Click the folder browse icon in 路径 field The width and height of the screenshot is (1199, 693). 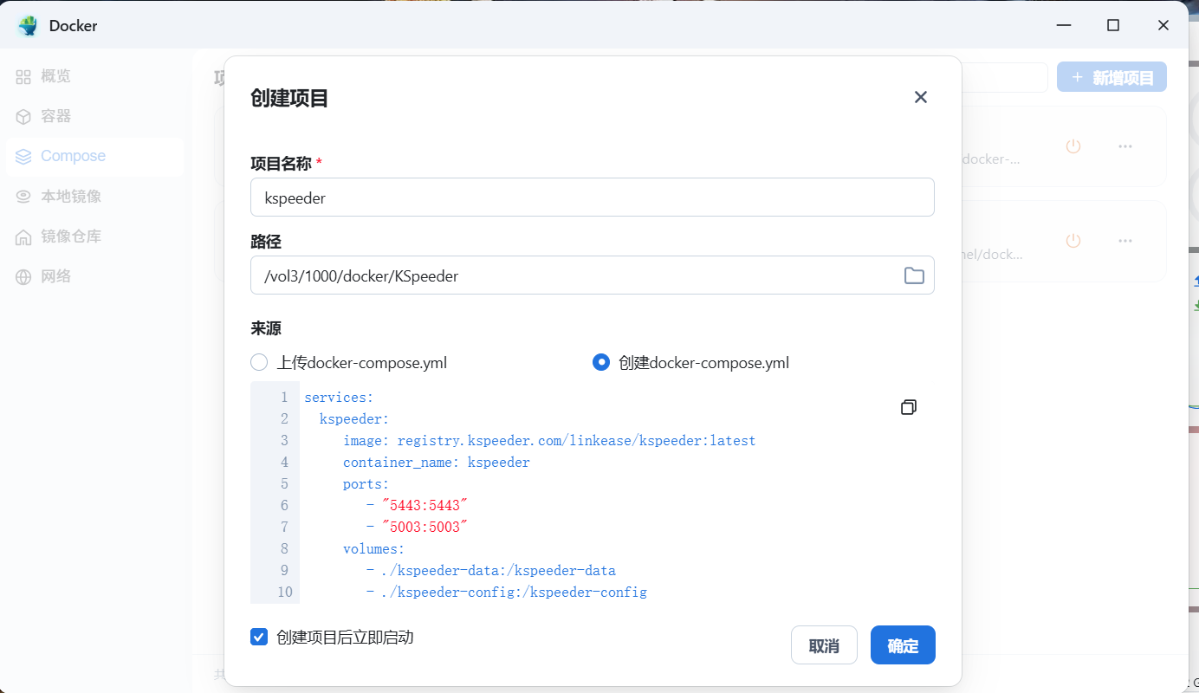914,275
